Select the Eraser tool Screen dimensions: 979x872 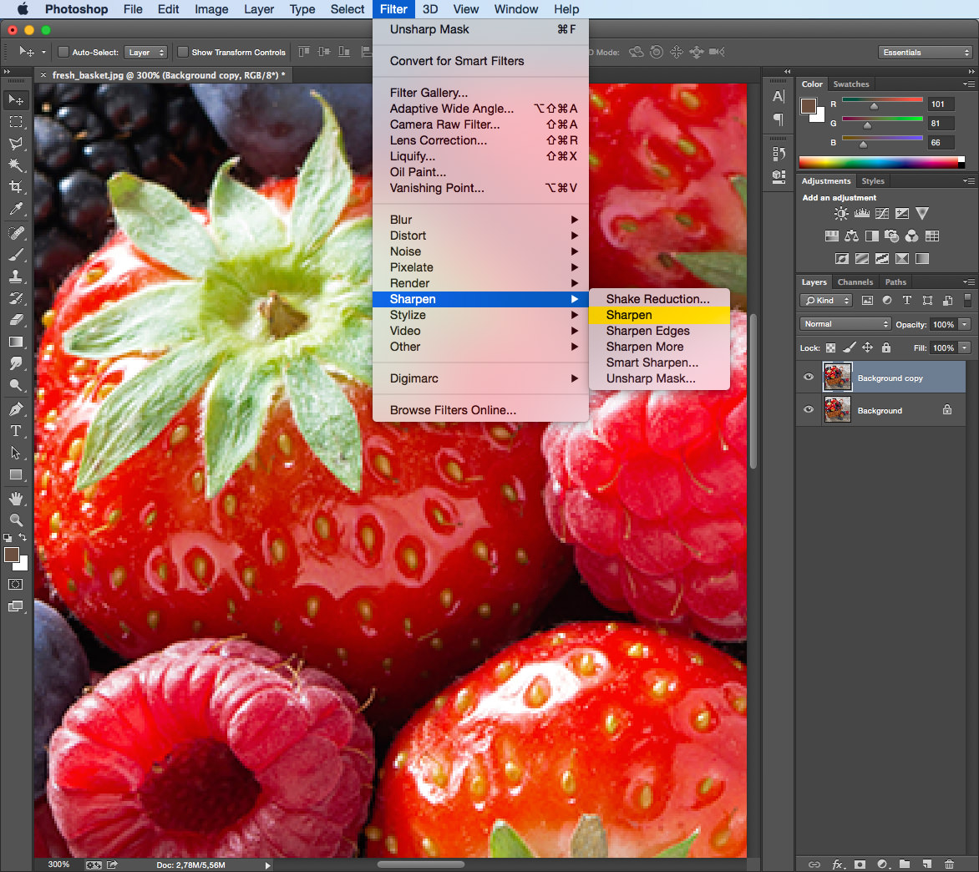(16, 320)
